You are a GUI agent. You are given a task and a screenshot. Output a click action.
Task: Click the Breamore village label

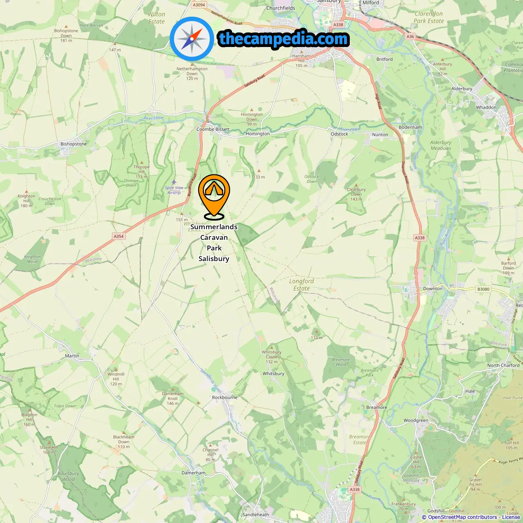pos(376,407)
